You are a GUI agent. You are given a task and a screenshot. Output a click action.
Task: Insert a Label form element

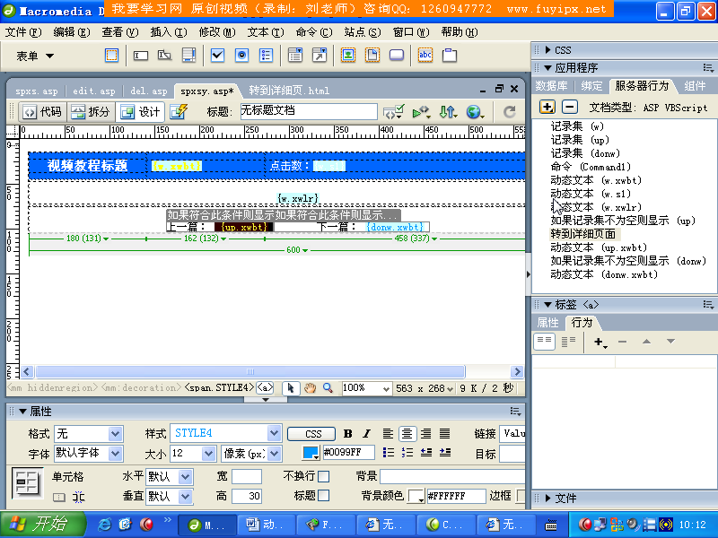425,56
